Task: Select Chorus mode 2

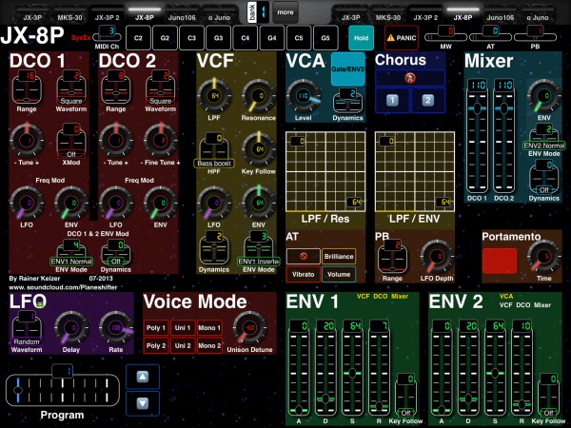Action: 428,100
